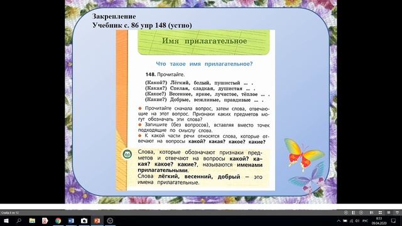Select the embedded textbook page image
Viewport: 402px width, 226px height.
point(195,110)
